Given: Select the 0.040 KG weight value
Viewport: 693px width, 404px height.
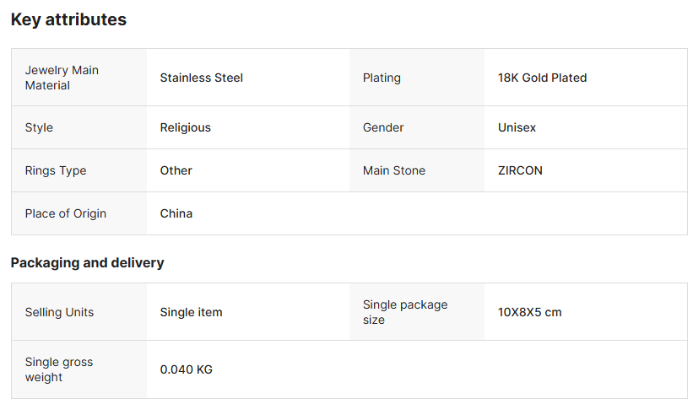Looking at the screenshot, I should tap(186, 369).
